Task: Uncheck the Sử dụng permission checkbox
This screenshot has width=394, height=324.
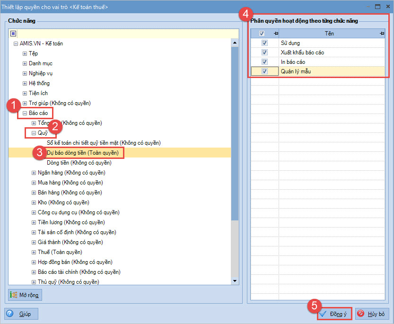Action: tap(264, 43)
